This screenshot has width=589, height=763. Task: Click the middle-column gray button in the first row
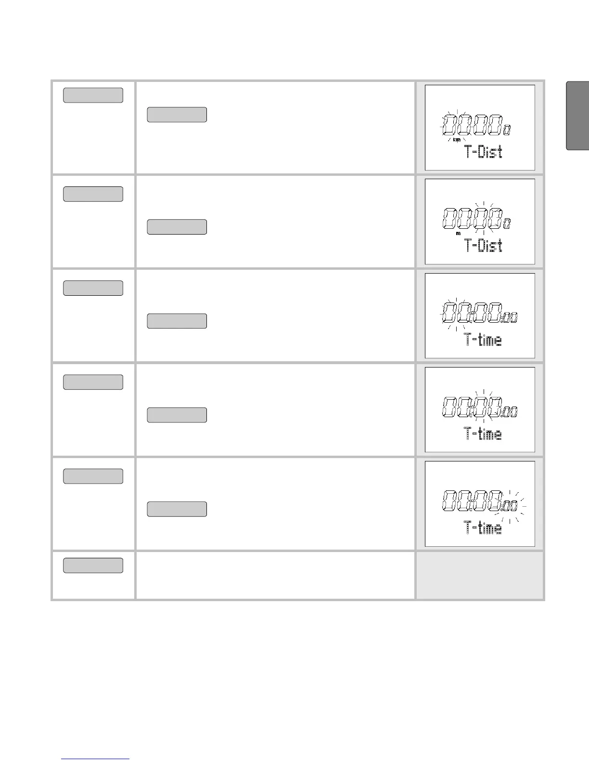(x=177, y=115)
